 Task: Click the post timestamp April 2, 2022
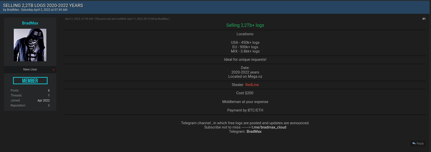[79, 19]
